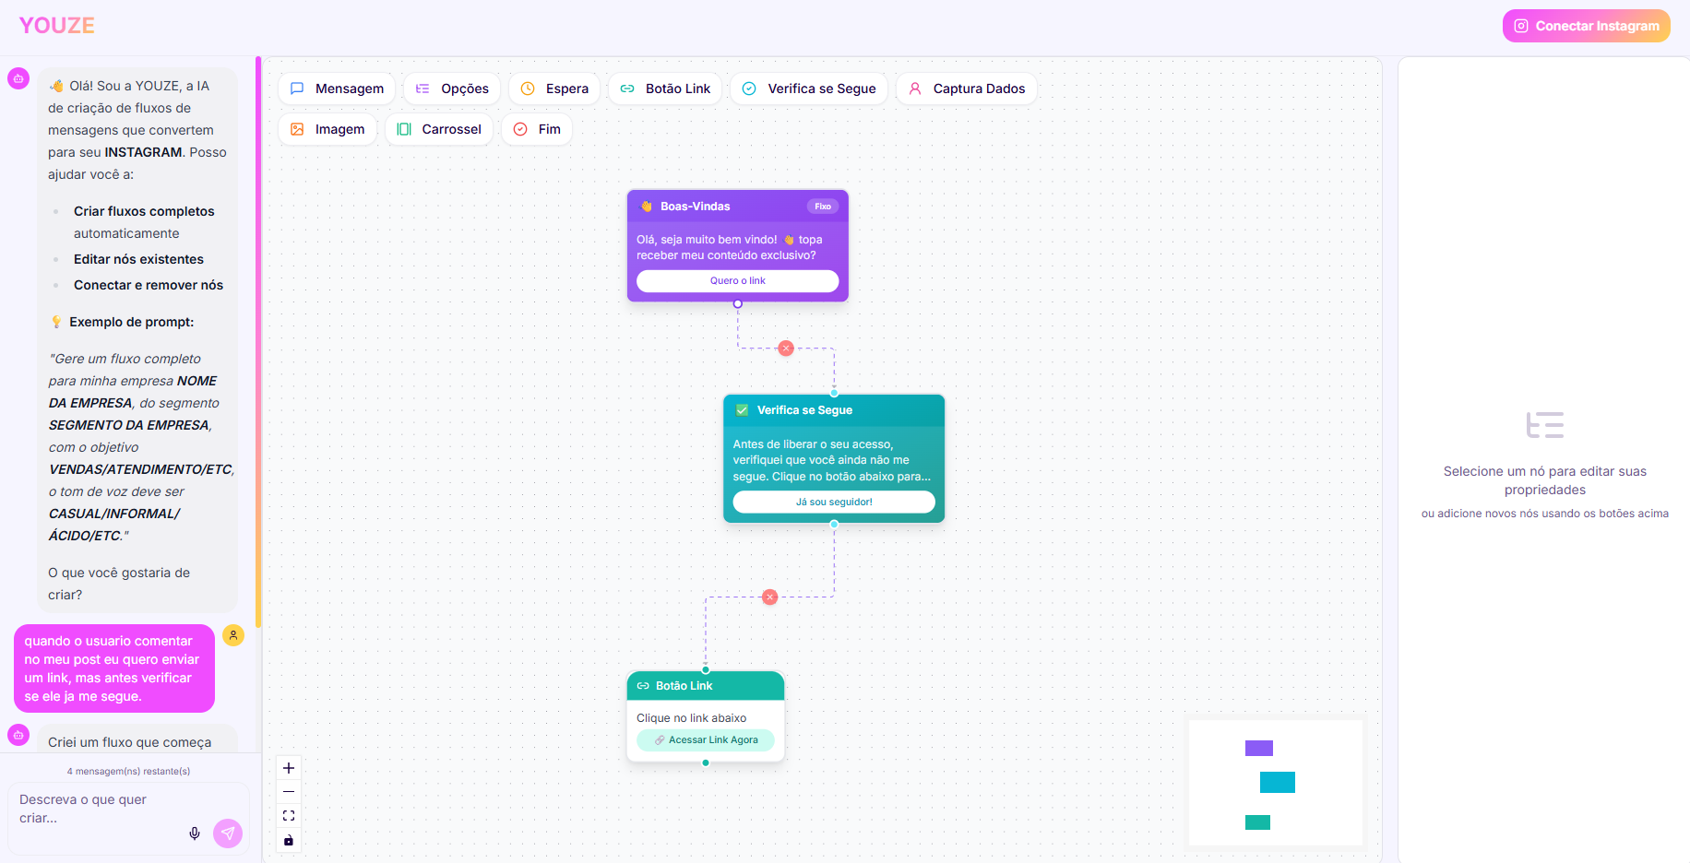Fit the flow view to screen
This screenshot has width=1690, height=863.
point(289,816)
